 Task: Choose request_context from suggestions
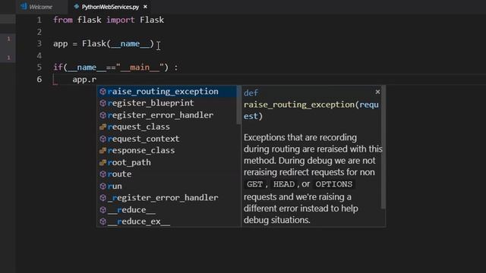pyautogui.click(x=167, y=139)
